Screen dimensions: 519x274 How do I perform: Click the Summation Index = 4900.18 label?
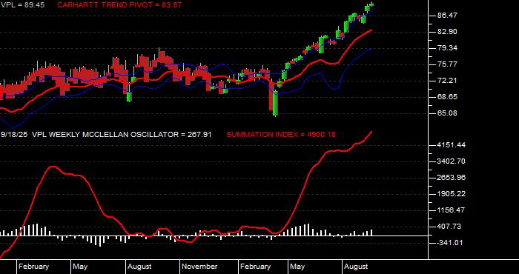coord(281,135)
